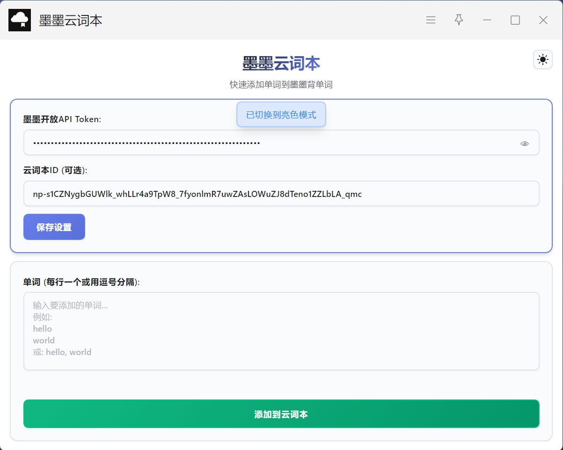Screen dimensions: 563x450
Task: Pin the window with pushpin icon
Action: point(459,20)
